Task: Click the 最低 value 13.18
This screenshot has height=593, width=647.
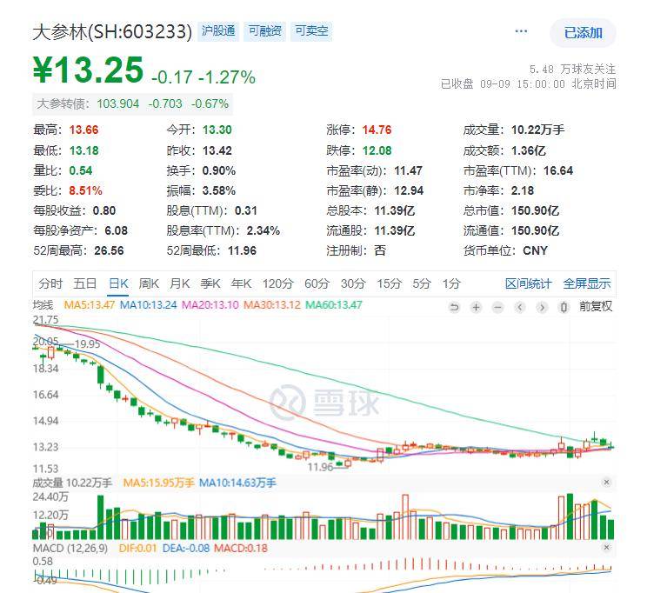Action: coord(83,150)
